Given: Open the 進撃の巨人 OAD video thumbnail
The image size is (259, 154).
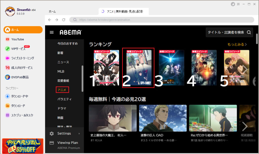Looking at the screenshot, I should [163, 118].
